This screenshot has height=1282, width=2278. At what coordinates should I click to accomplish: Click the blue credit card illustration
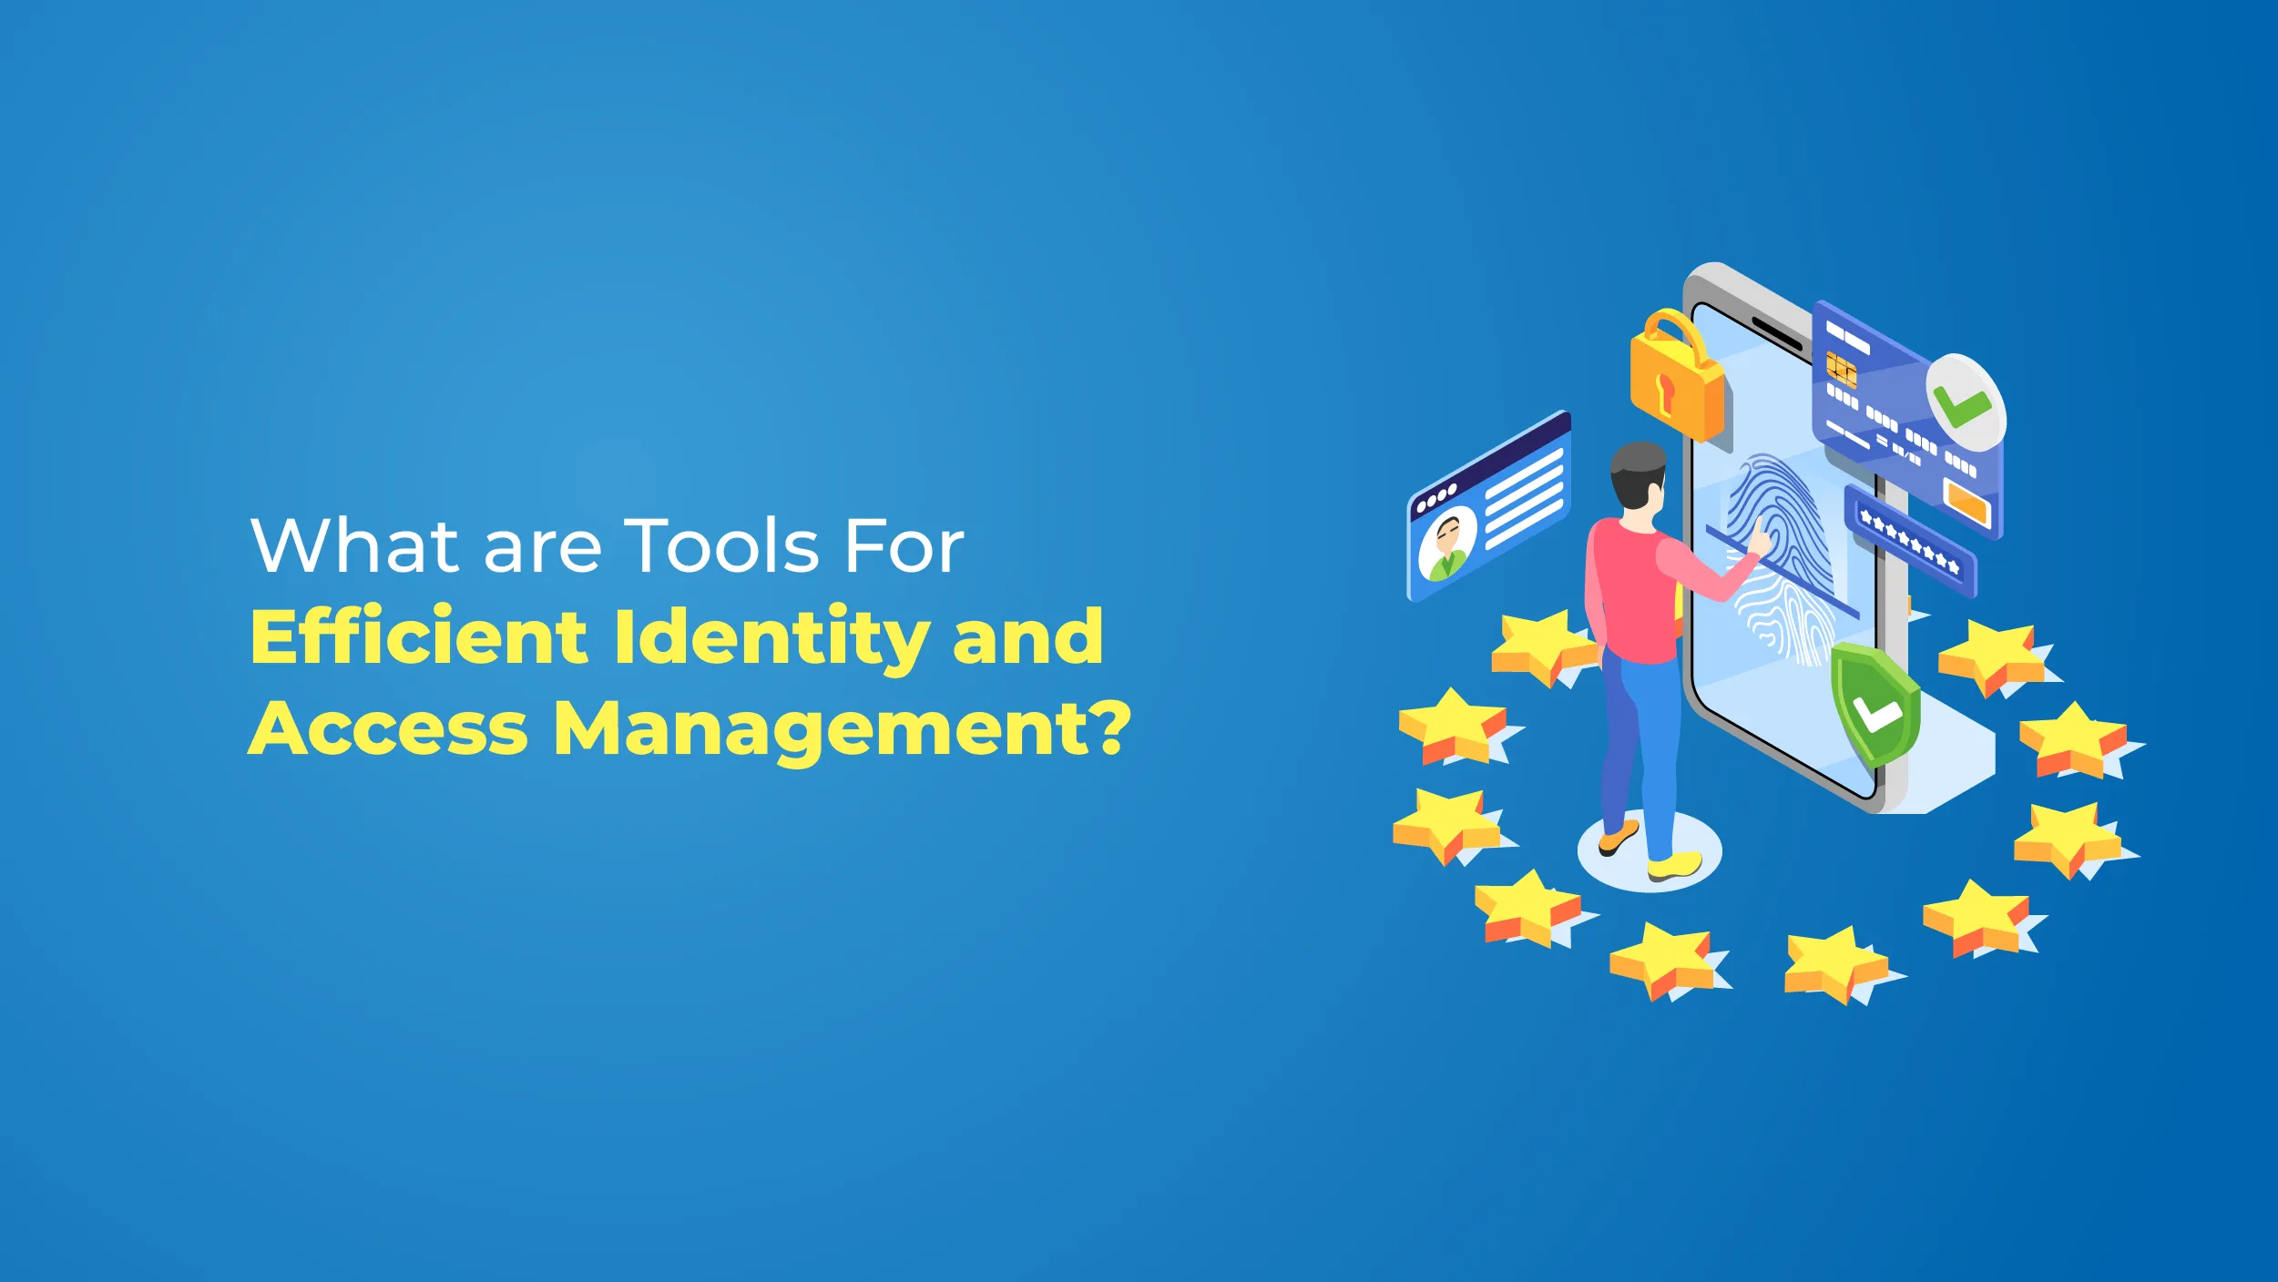click(1906, 420)
